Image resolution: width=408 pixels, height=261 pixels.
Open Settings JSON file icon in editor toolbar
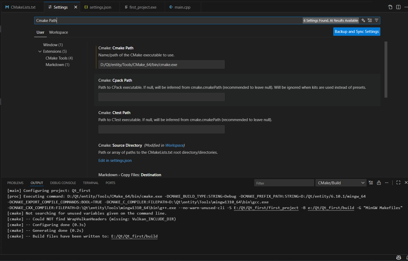click(390, 7)
